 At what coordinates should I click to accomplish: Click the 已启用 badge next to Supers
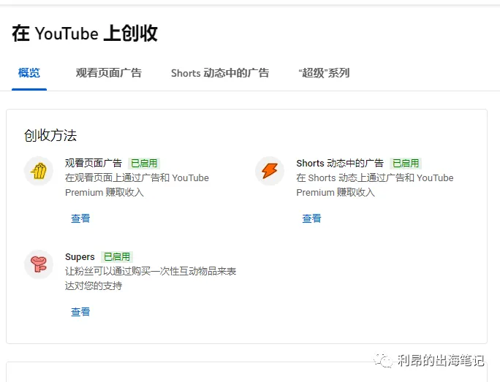click(x=117, y=257)
